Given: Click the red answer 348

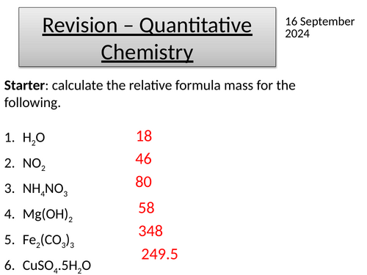Looking at the screenshot, I should [150, 231].
